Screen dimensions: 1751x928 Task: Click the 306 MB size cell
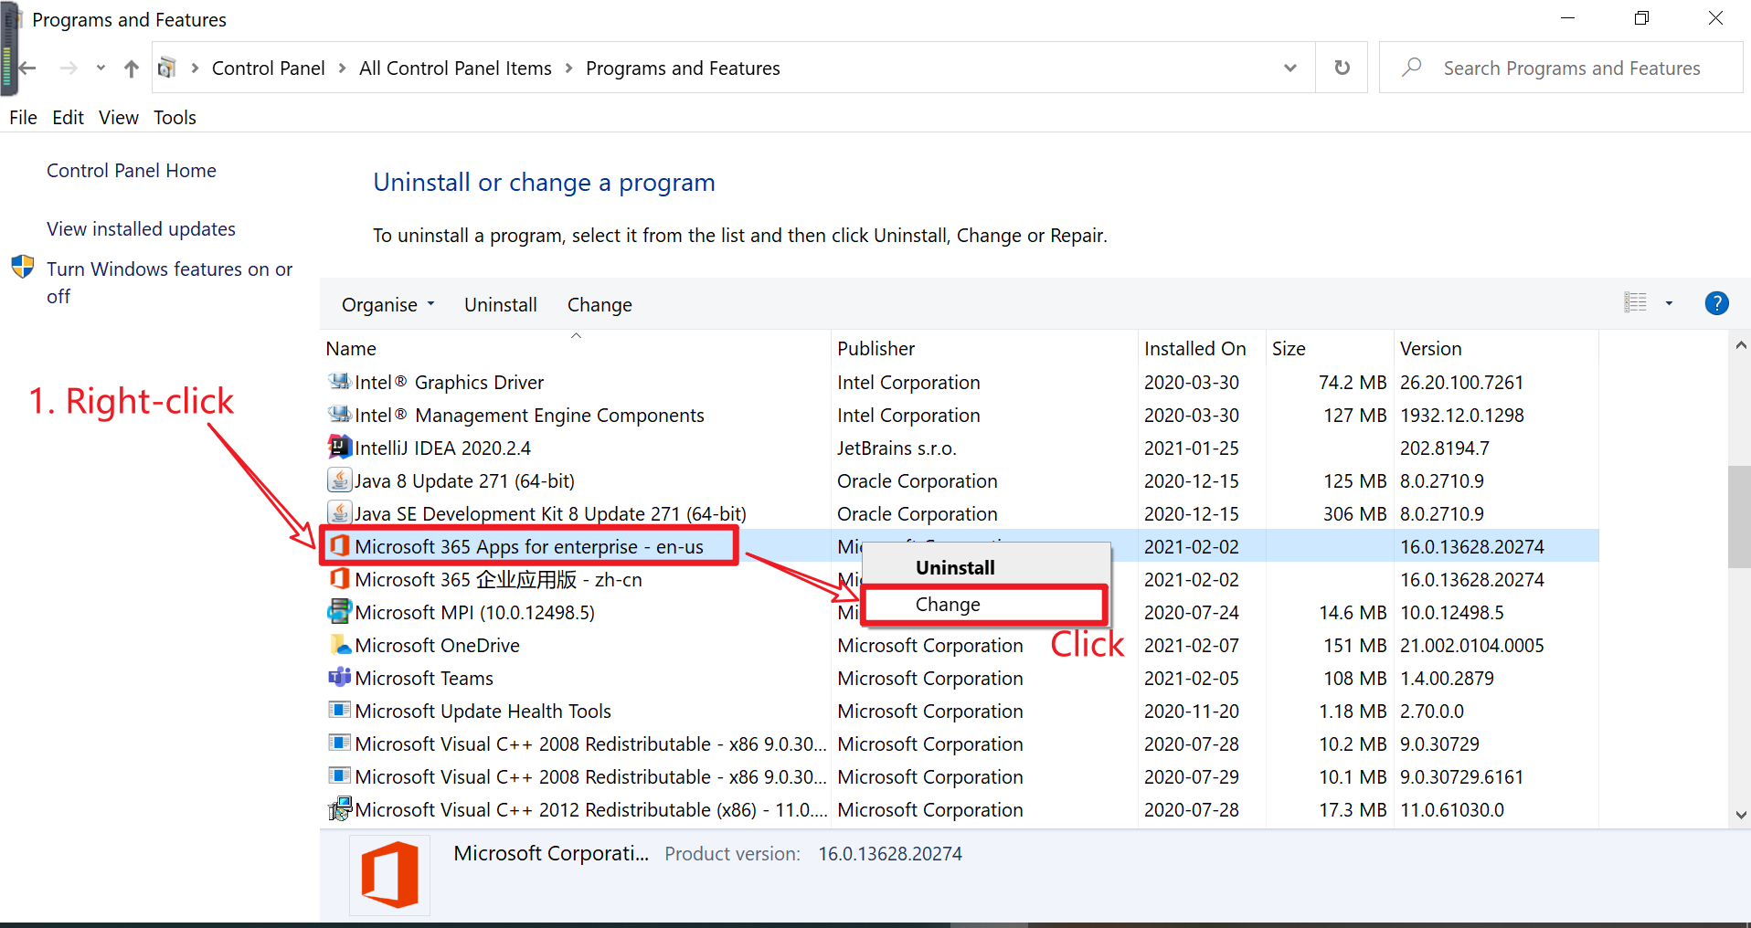[1354, 514]
